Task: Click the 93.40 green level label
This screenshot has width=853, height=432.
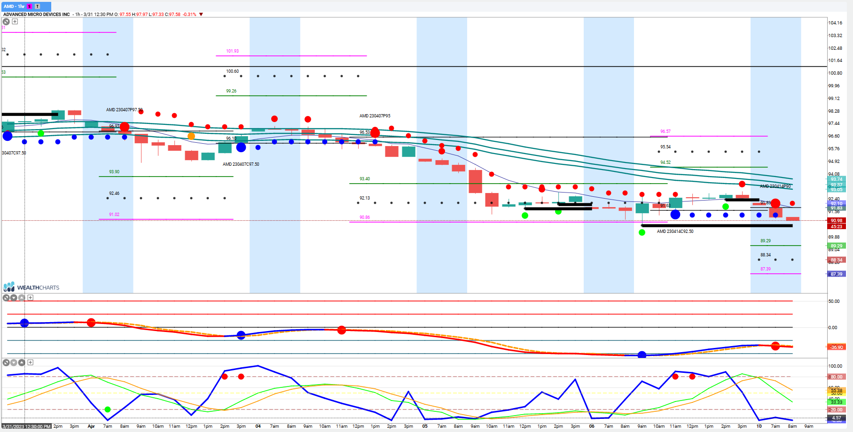Action: click(x=365, y=179)
